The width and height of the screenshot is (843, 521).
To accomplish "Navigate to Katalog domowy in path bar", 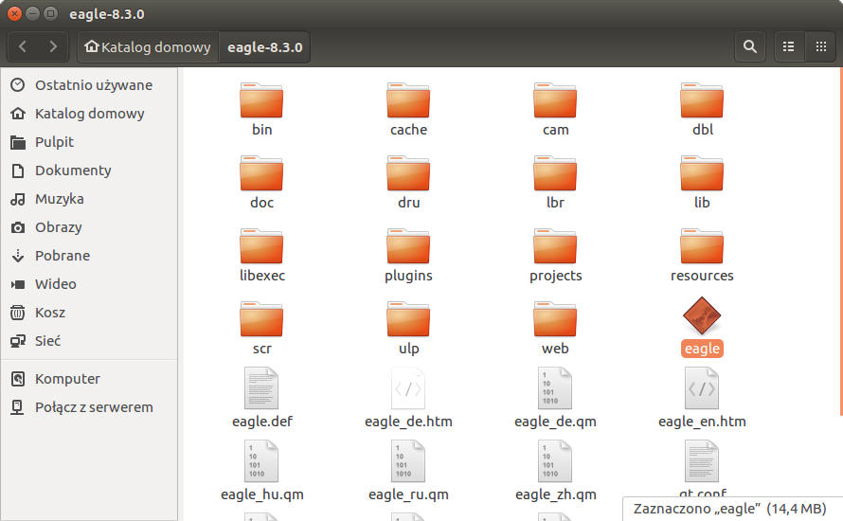I will [x=148, y=46].
